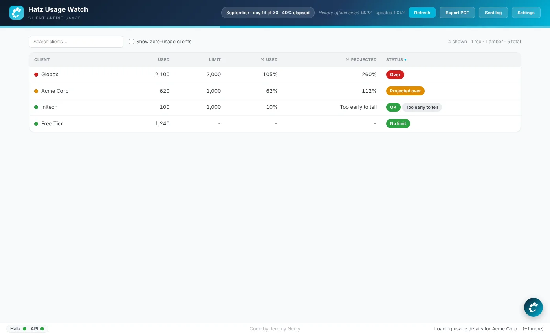Click the 260% projected value for Globex
550x334 pixels.
[369, 75]
